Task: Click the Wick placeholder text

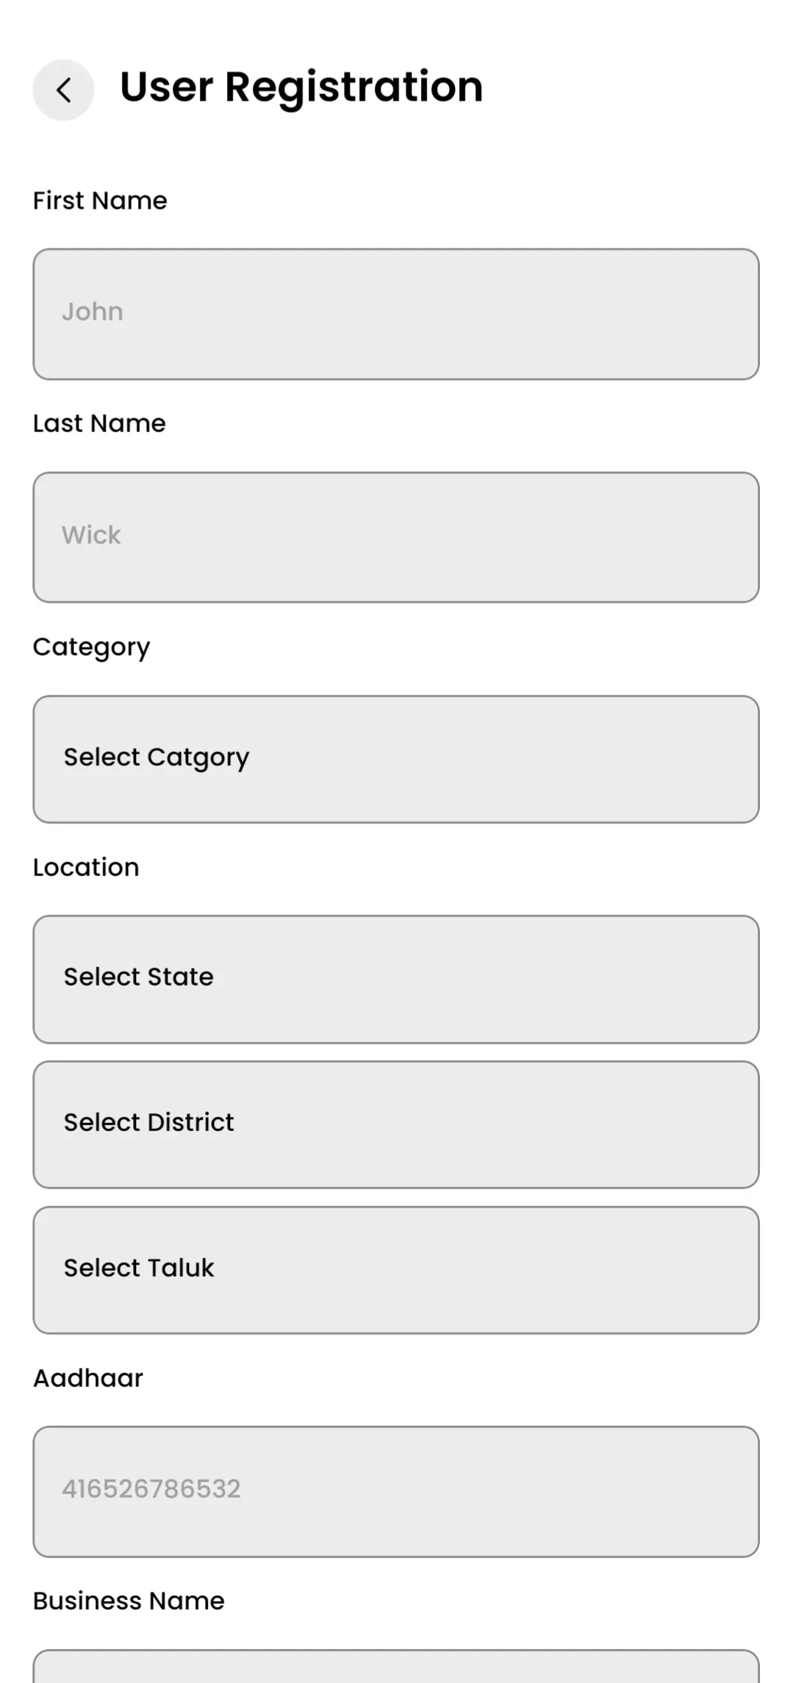Action: tap(91, 535)
